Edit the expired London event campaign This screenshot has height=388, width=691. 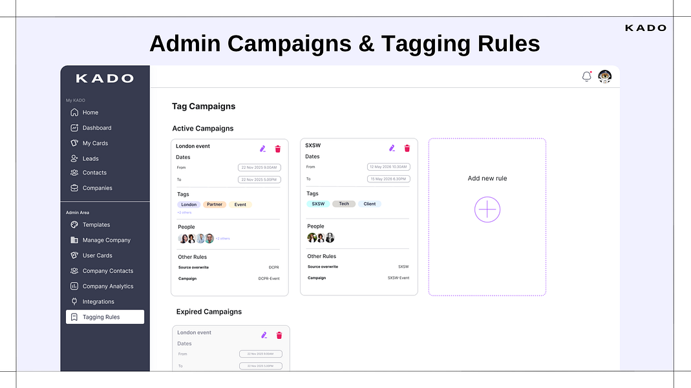264,336
